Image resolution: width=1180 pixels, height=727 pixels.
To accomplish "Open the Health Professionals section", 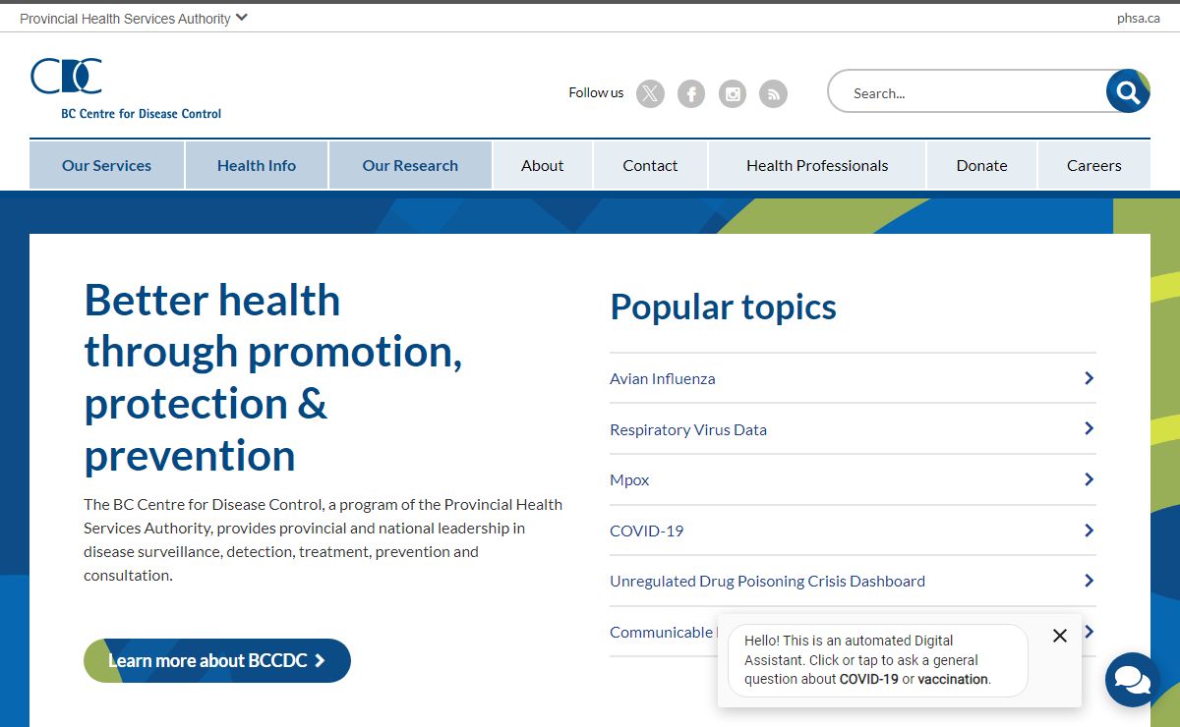I will pos(817,165).
